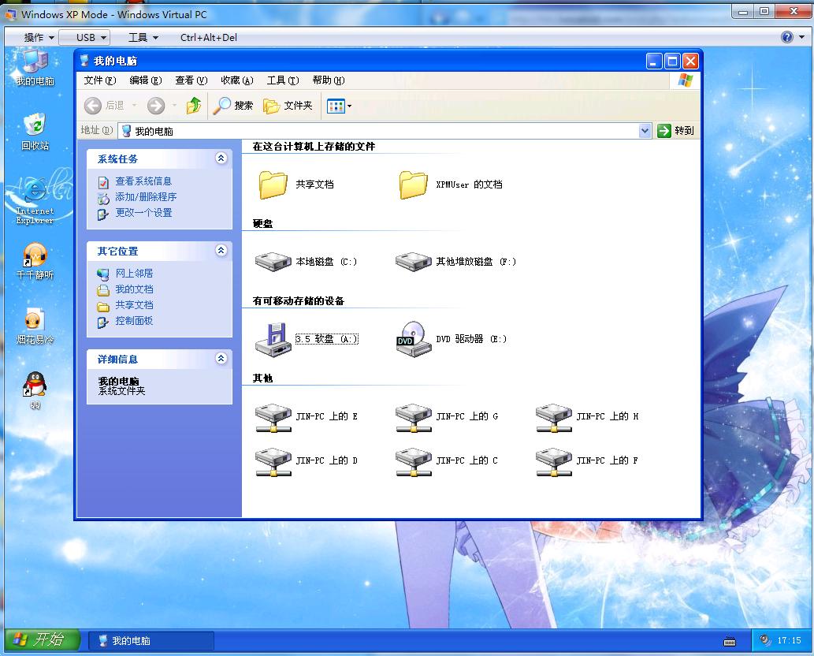Screen dimensions: 814x656
Task: Select QQ penguin desktop icon
Action: [x=35, y=390]
